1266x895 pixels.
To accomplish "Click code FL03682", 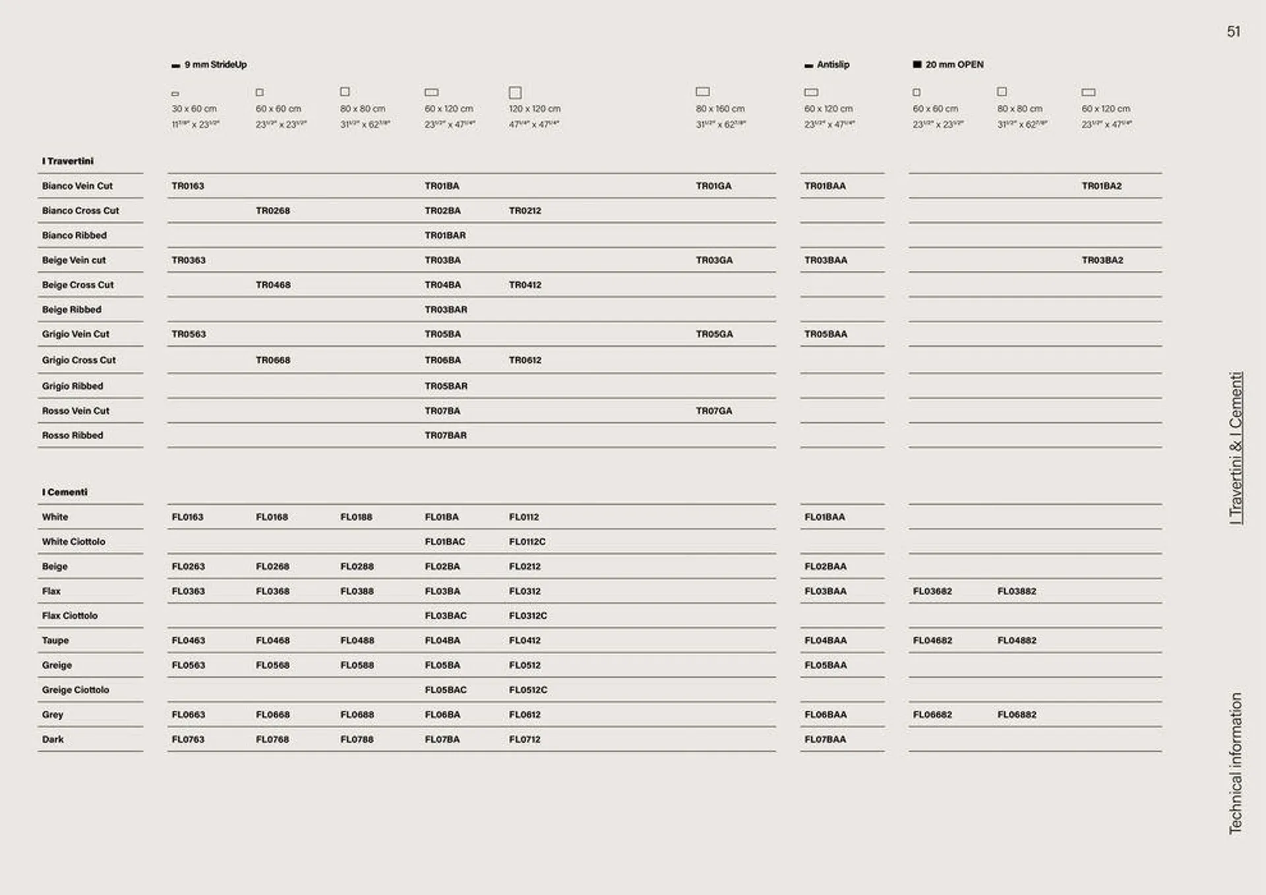I will pos(932,591).
